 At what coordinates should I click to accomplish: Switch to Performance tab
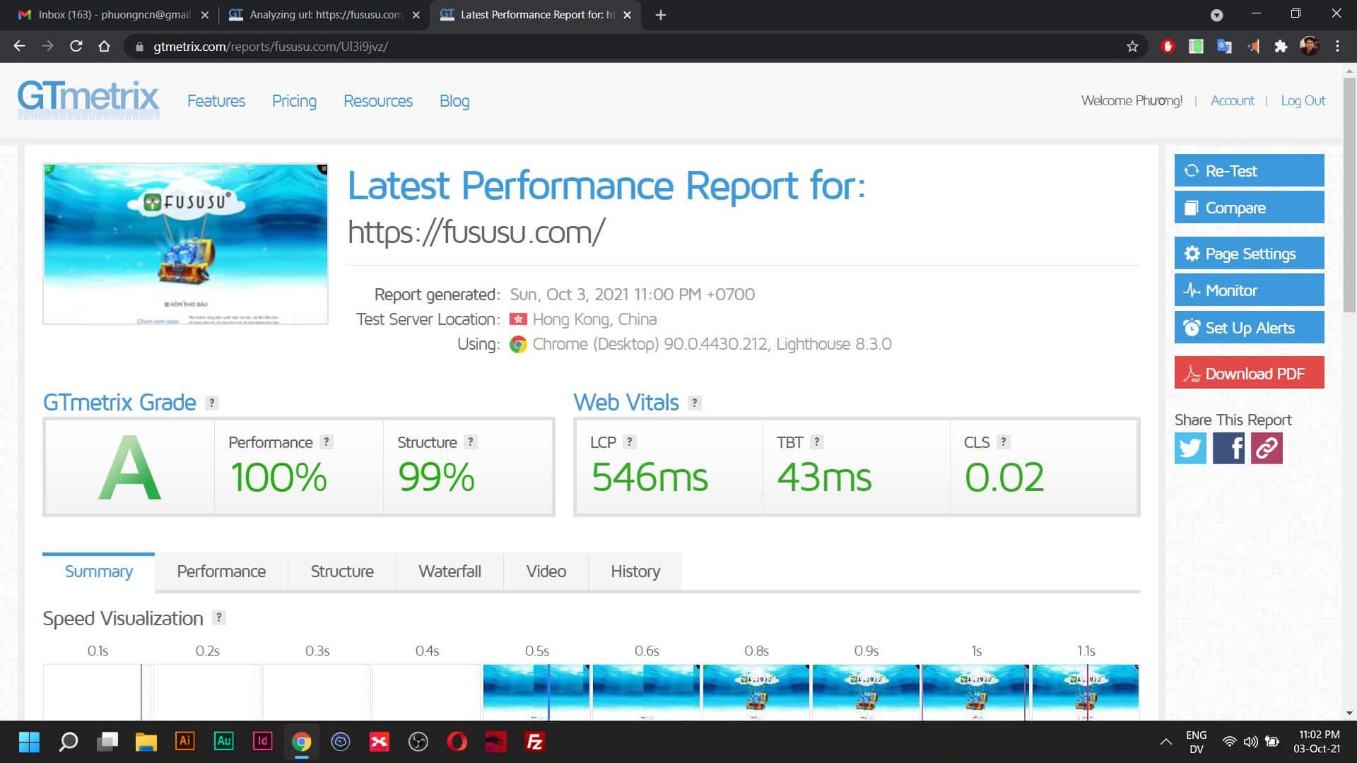pyautogui.click(x=221, y=572)
